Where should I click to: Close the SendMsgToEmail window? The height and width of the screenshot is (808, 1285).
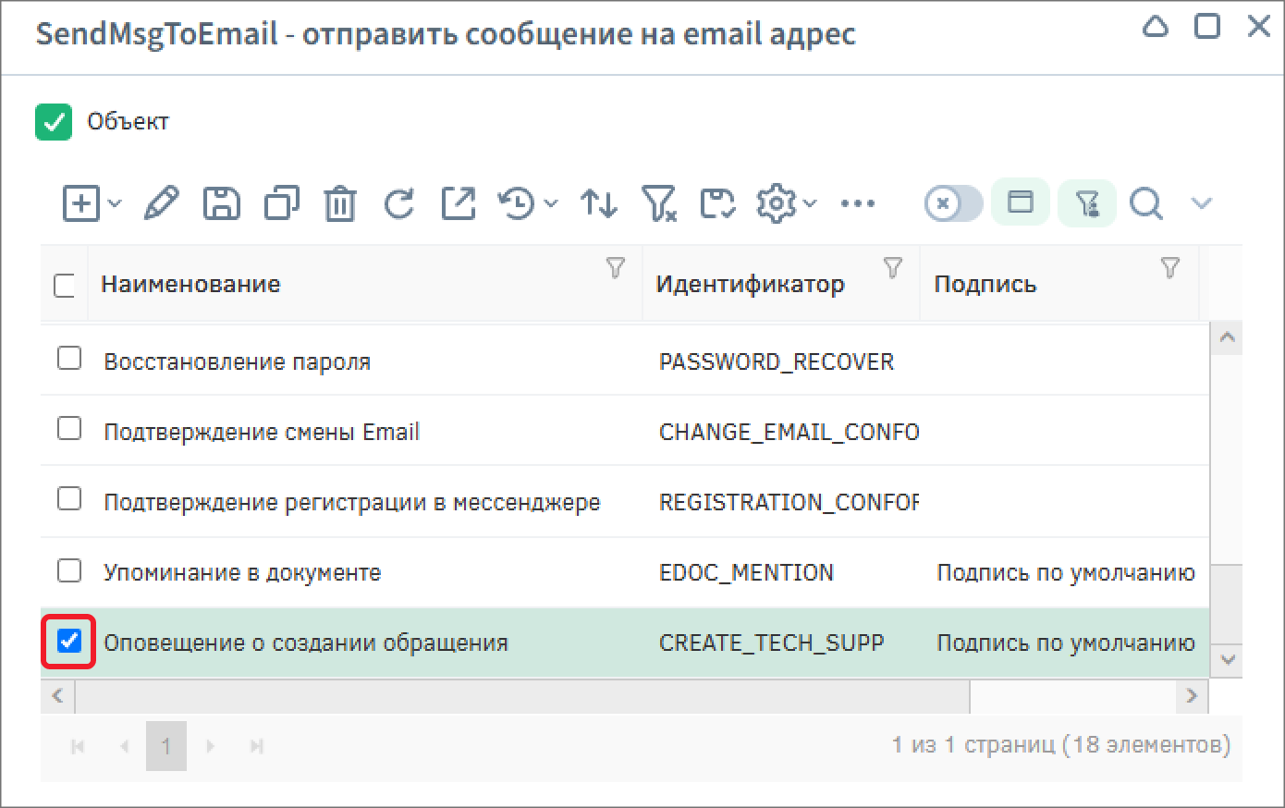(x=1258, y=26)
